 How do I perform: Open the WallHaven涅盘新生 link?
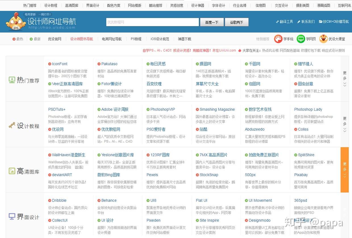(69, 155)
